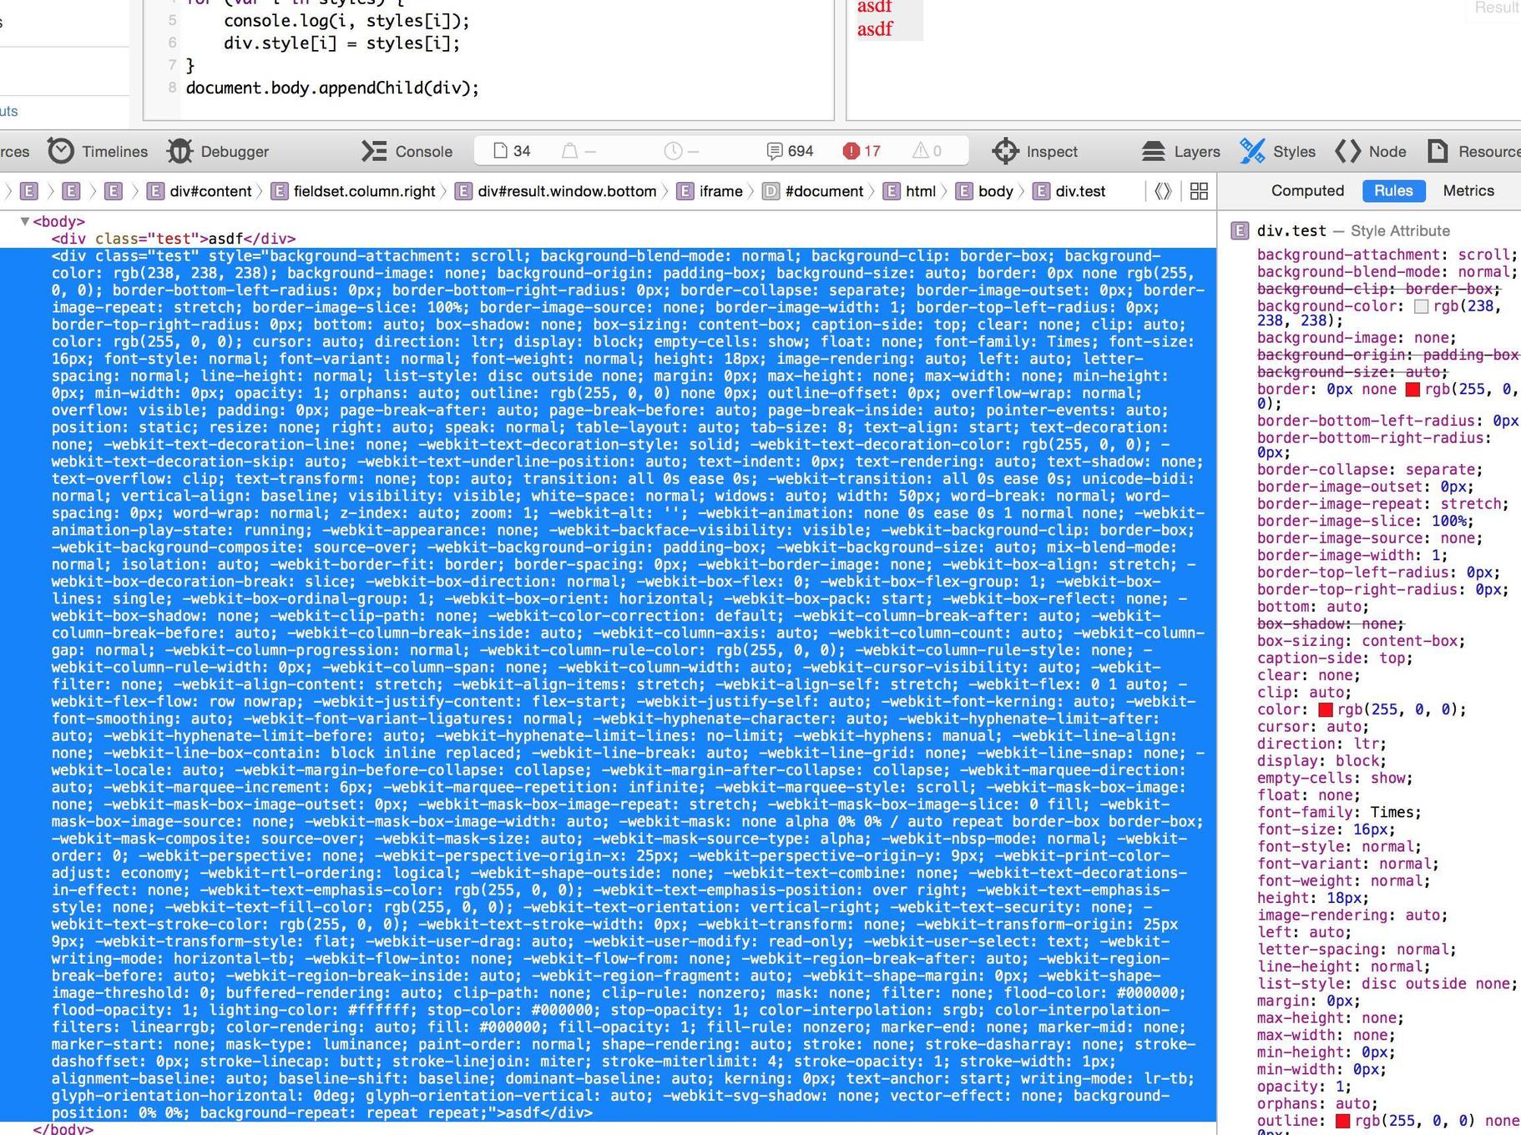Click the list-style property value
Image resolution: width=1521 pixels, height=1135 pixels.
pos(1436,983)
